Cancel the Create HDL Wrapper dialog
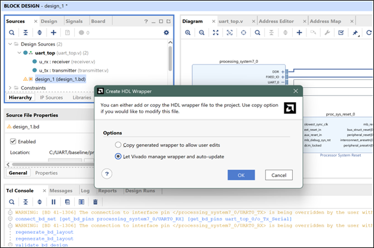 tap(279, 175)
